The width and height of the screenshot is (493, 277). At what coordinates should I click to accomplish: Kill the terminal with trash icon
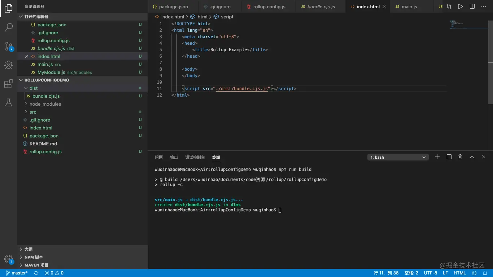click(460, 157)
